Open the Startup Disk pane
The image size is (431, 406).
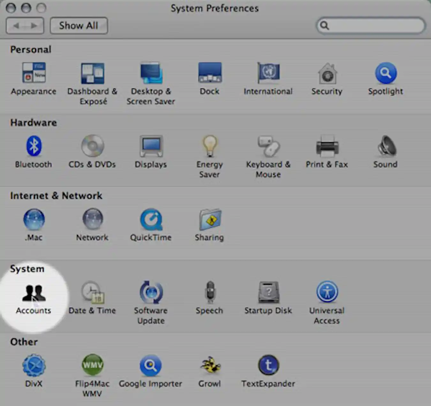pyautogui.click(x=268, y=292)
